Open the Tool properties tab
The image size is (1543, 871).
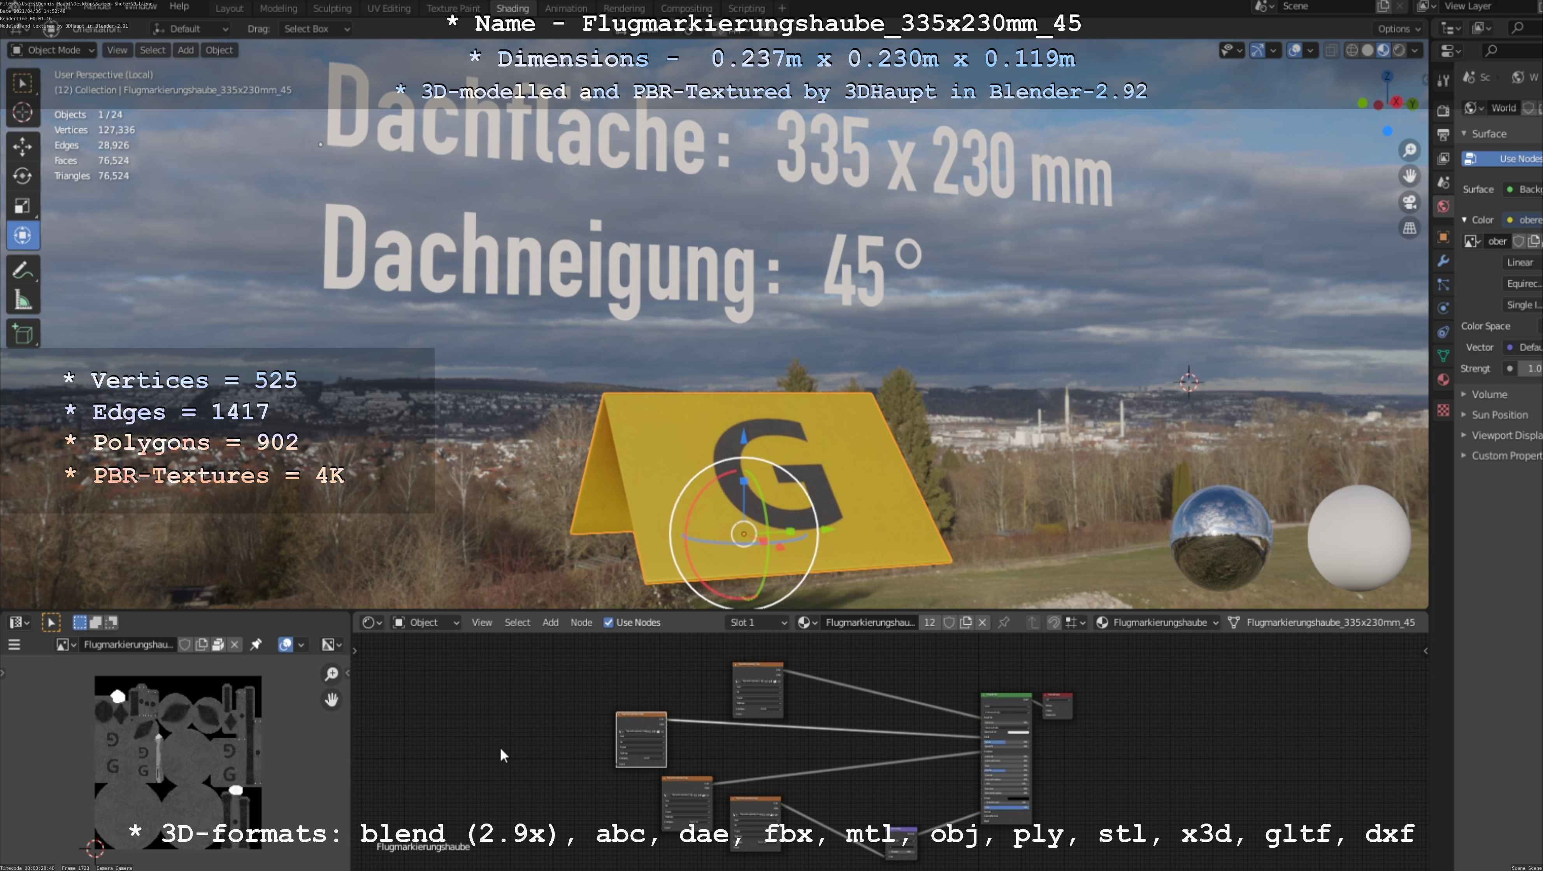pos(1443,80)
